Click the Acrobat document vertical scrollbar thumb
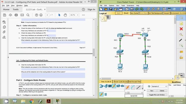 point(94,53)
